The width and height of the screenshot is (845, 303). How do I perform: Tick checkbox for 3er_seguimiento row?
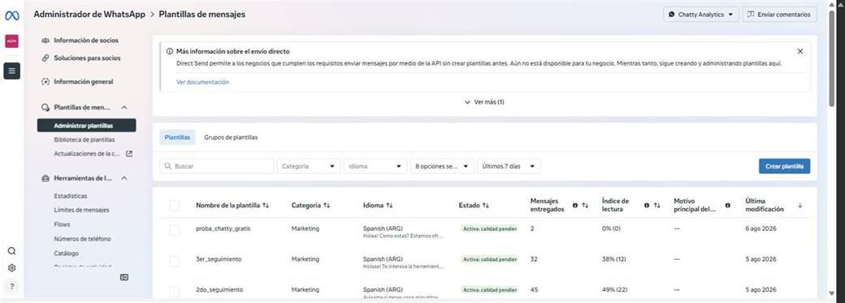click(x=174, y=261)
